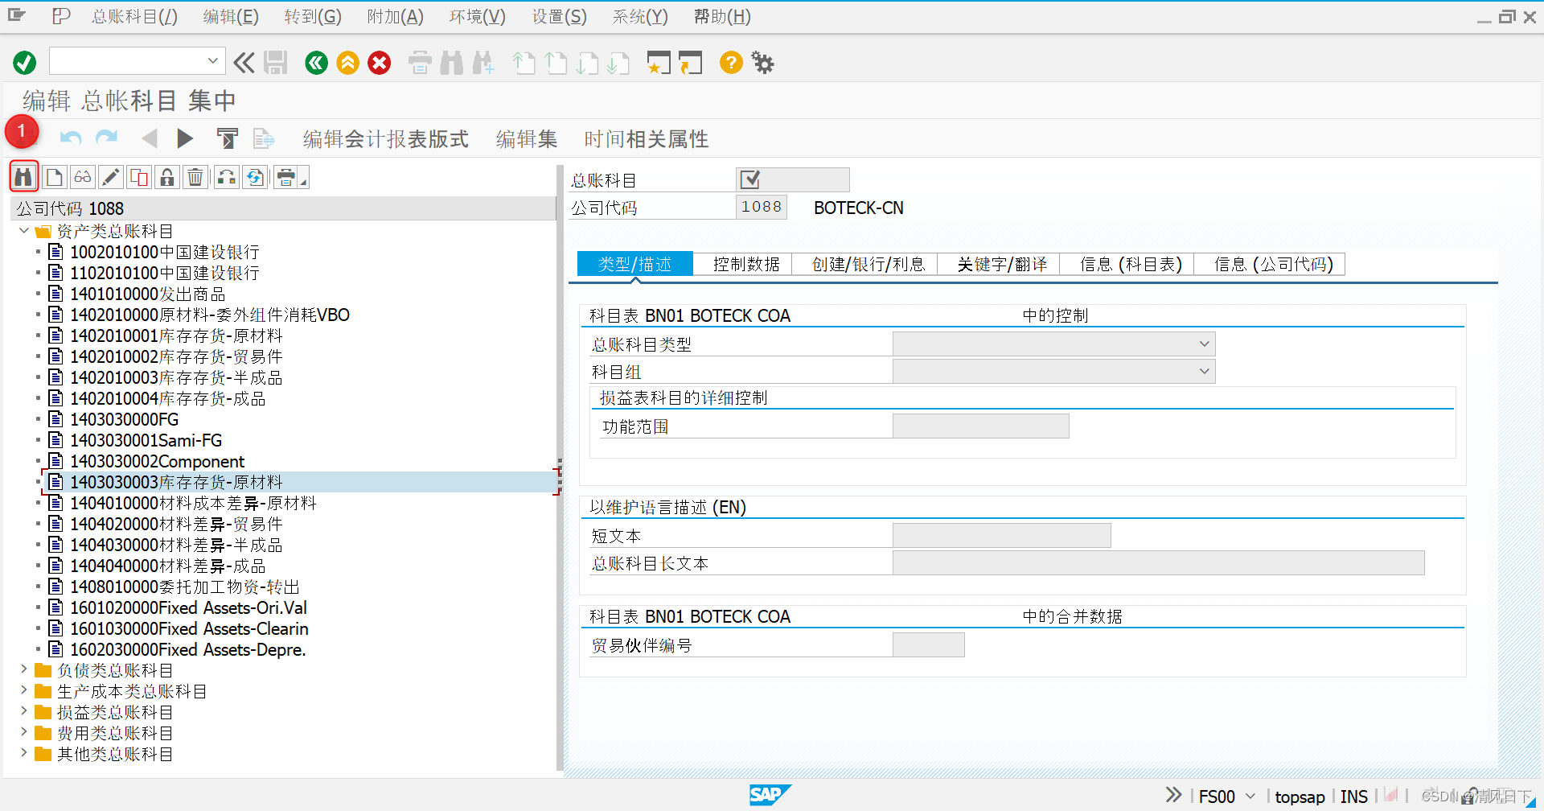The image size is (1544, 811).
Task: Click the Change pencil icon in the tree toolbar
Action: (111, 177)
